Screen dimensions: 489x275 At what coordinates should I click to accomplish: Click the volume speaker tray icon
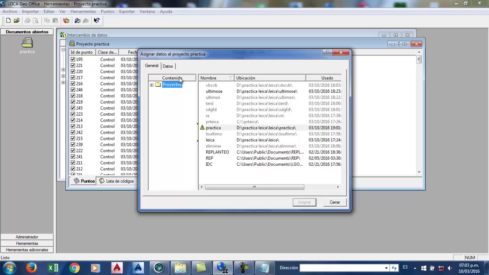pos(450,268)
